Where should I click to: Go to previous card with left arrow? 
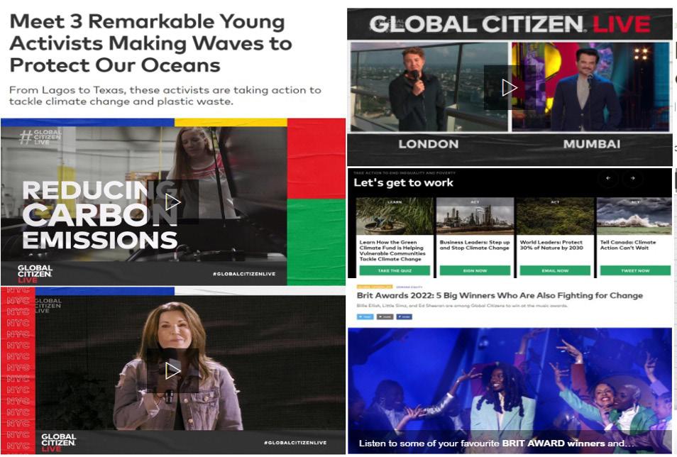point(608,178)
